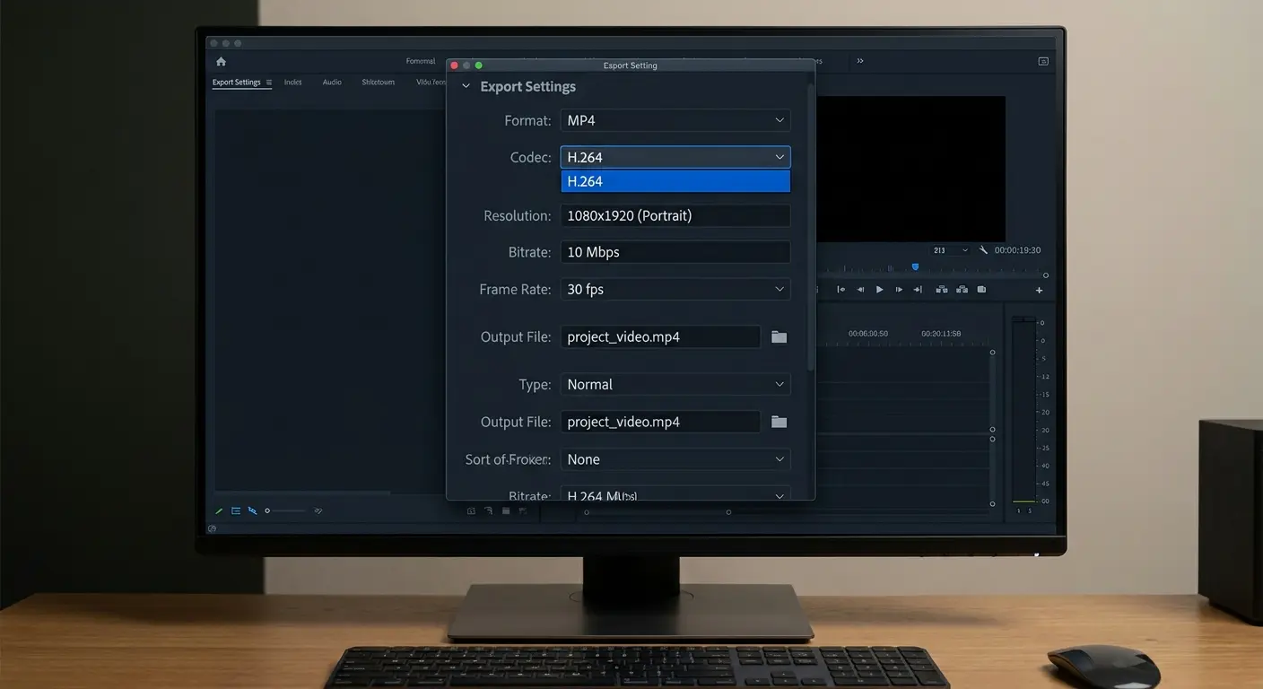Click first Output File name field
1263x689 pixels.
click(661, 337)
